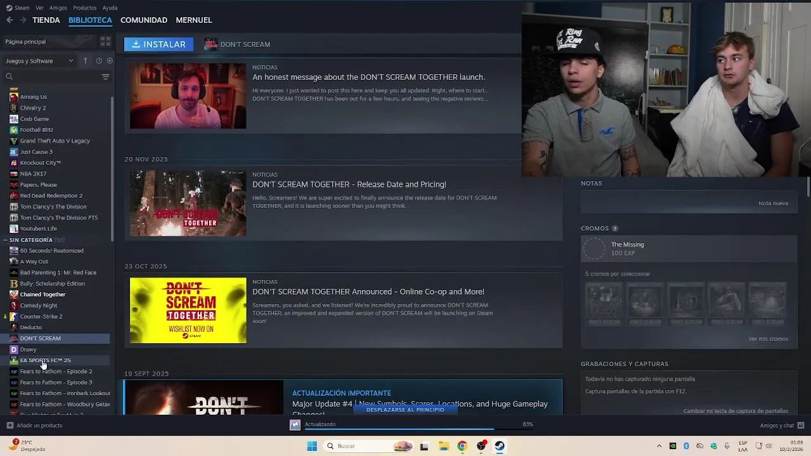Click the clock showing 01:03
Screen dimensions: 811x456
(x=796, y=442)
